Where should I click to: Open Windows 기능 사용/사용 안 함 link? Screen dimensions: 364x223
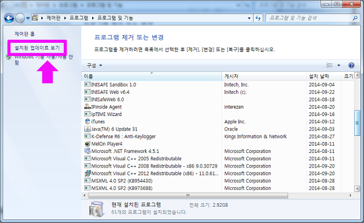pos(44,60)
